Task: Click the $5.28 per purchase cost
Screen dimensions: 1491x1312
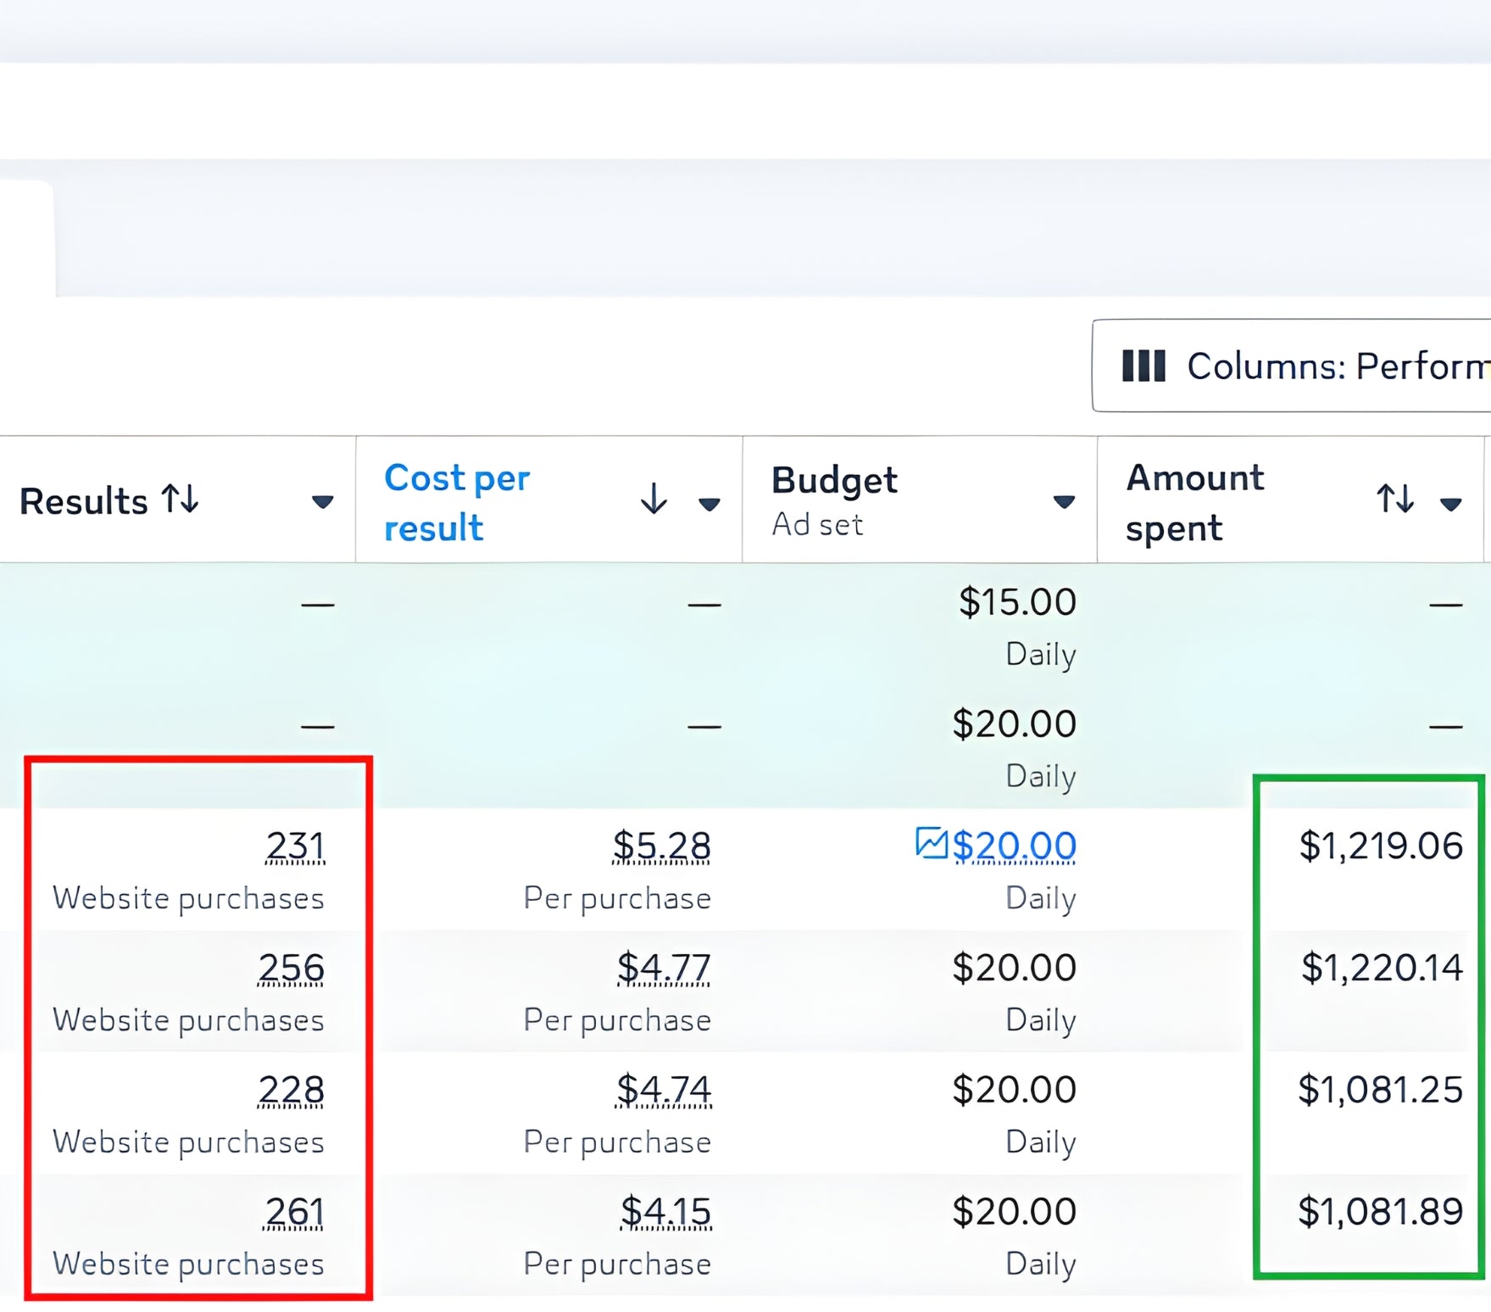Action: (661, 846)
